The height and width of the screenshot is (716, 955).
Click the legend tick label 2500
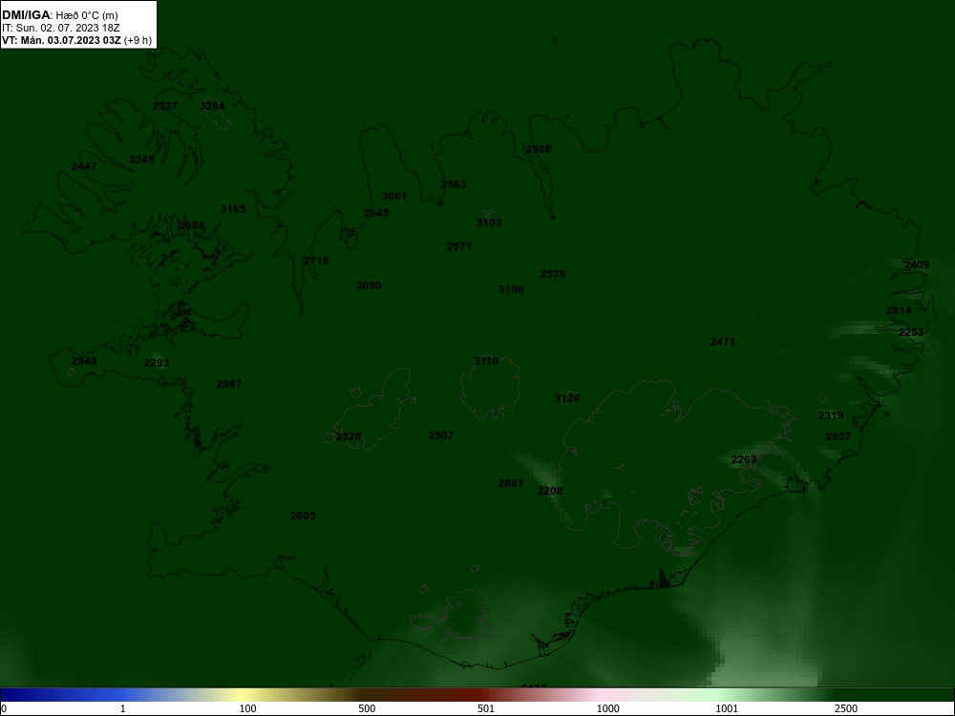click(x=846, y=708)
